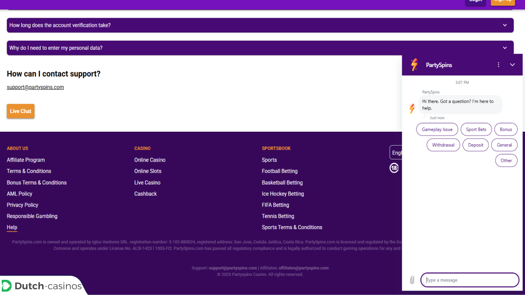Expand the account verification time question
Screen dimensions: 525x295
260,25
